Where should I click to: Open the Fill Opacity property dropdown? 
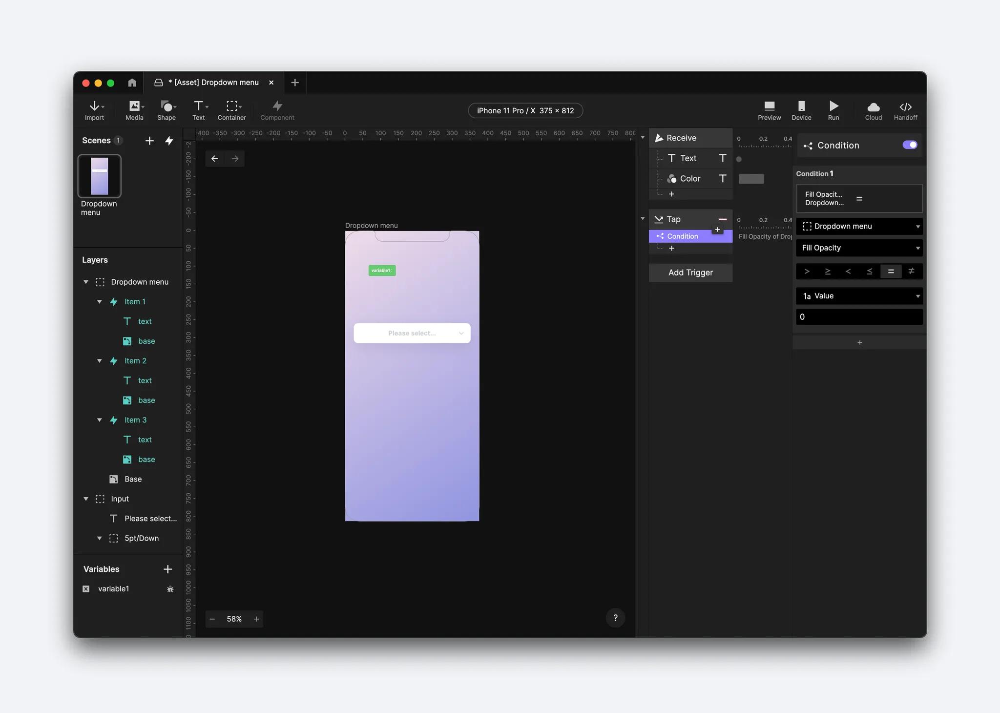pyautogui.click(x=859, y=248)
